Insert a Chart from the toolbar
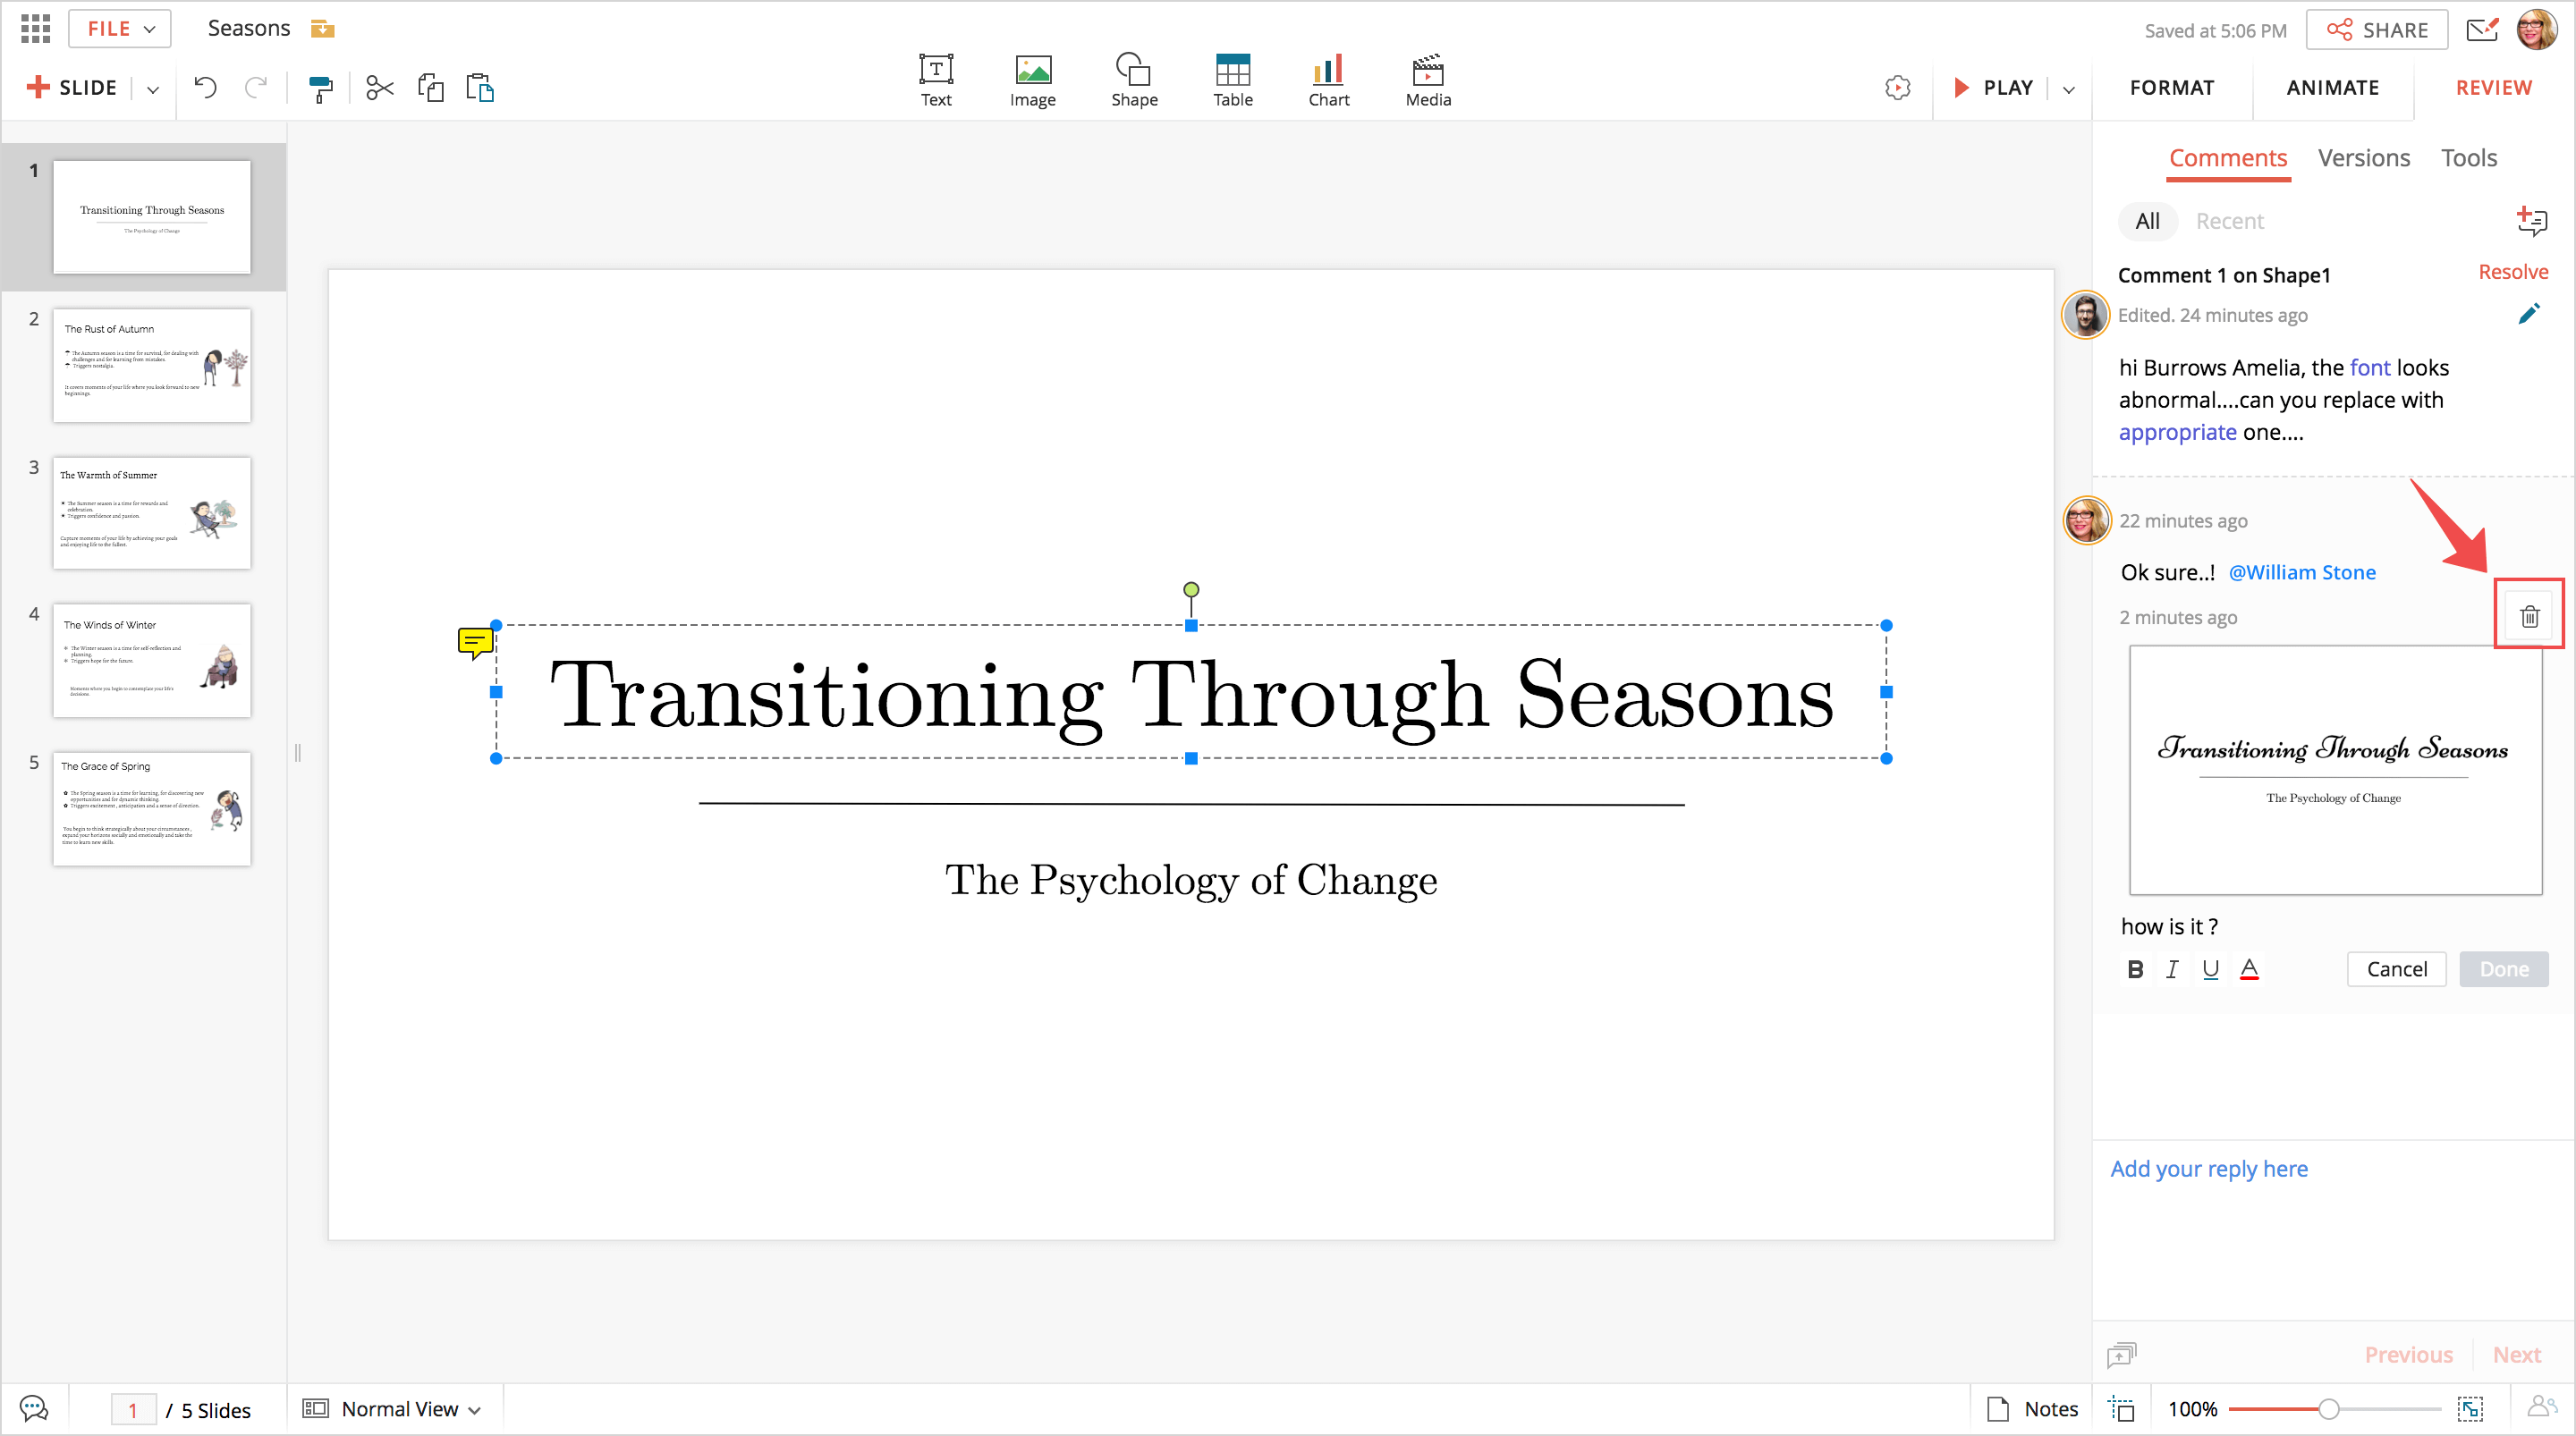This screenshot has width=2576, height=1436. [1328, 80]
